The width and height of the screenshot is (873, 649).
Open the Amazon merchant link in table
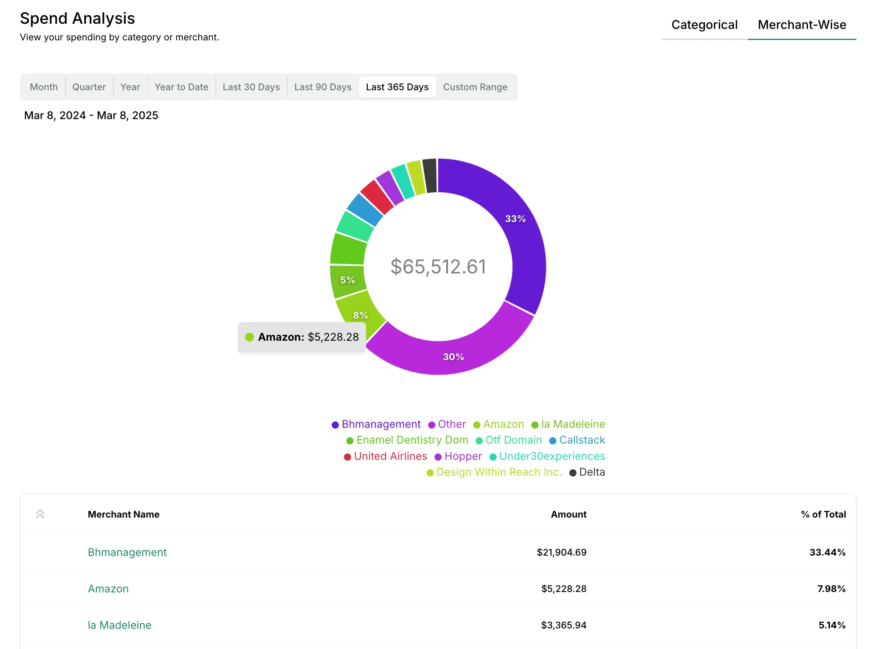click(x=108, y=589)
